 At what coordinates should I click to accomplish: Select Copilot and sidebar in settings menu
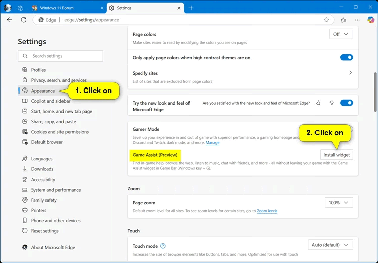(x=50, y=101)
